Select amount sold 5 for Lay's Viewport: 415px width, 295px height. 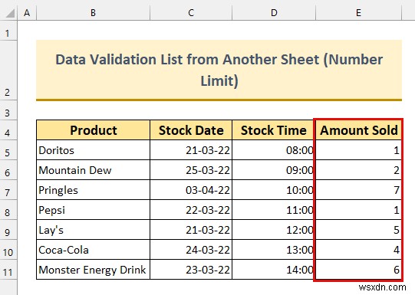[x=359, y=230]
